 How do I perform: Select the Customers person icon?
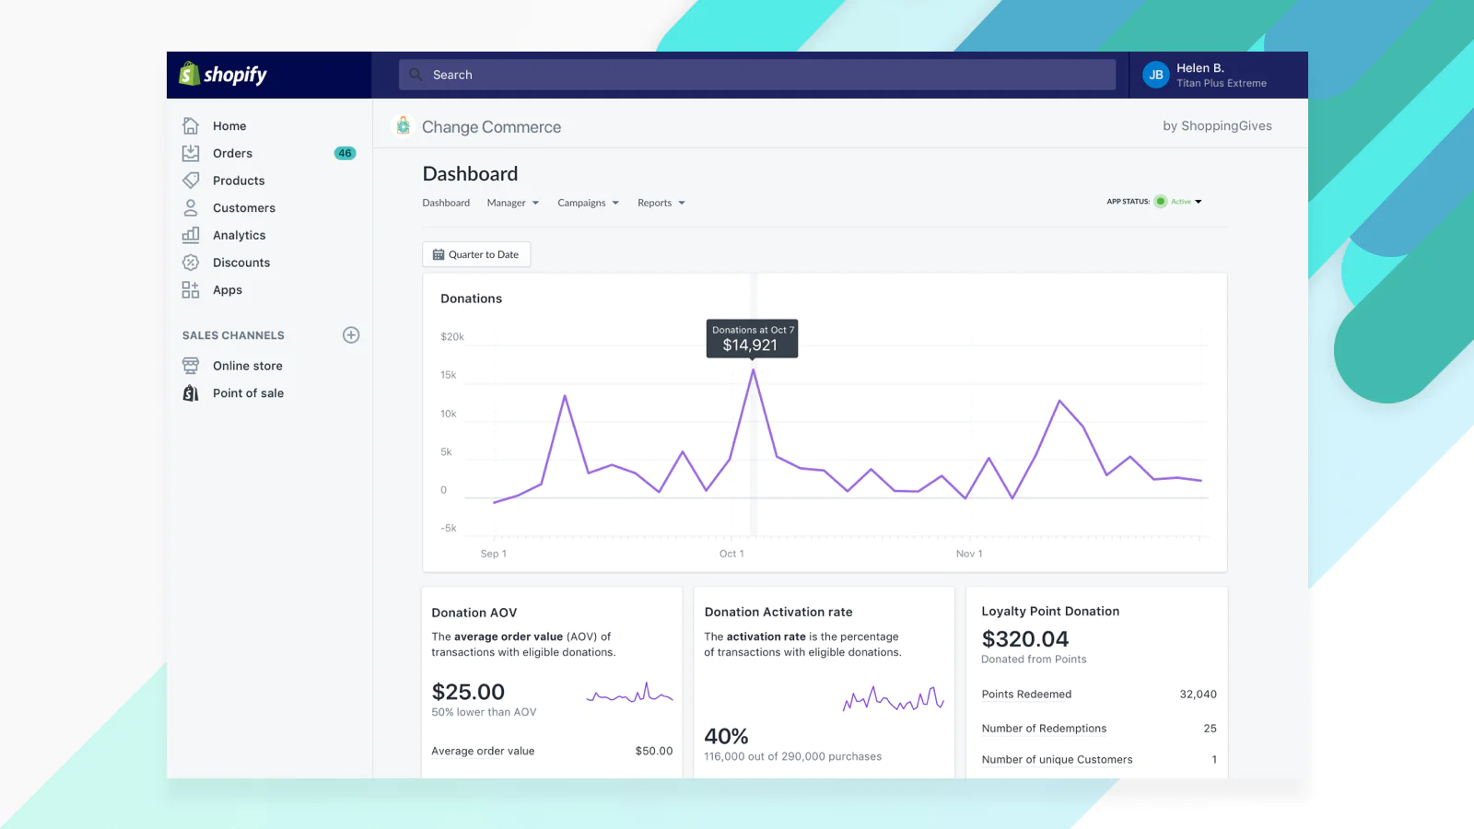[191, 208]
